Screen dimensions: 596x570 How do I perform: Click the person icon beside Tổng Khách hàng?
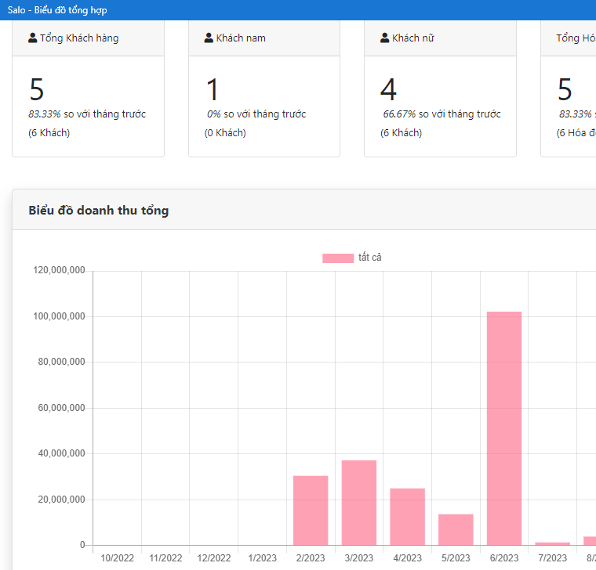32,38
